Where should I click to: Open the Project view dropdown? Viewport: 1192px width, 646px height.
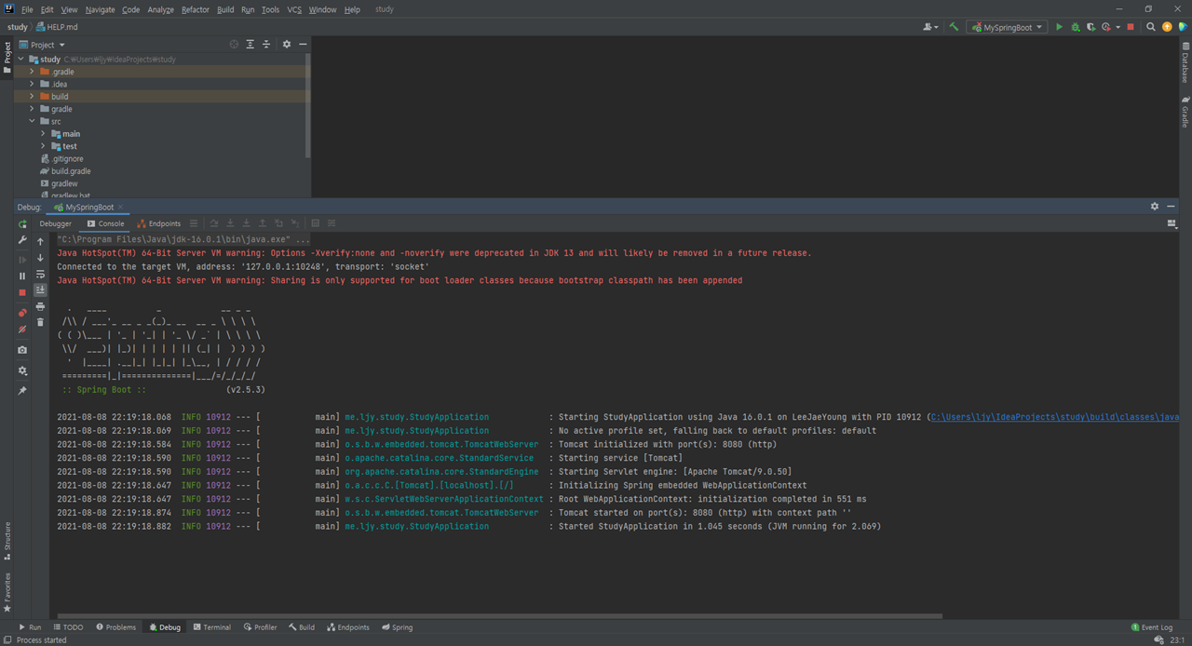(x=42, y=45)
